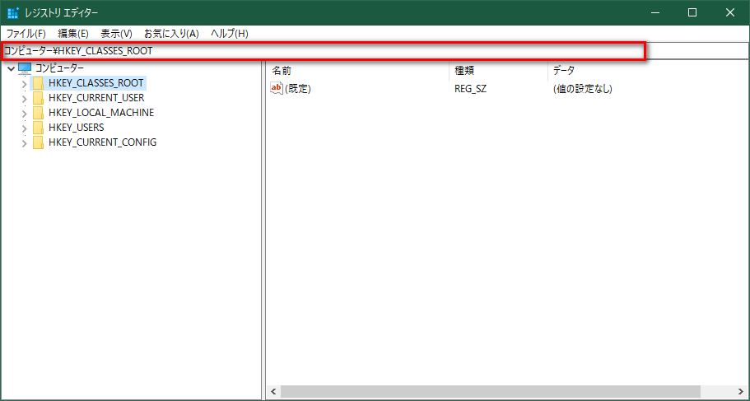Click the registry path address bar

(x=329, y=51)
